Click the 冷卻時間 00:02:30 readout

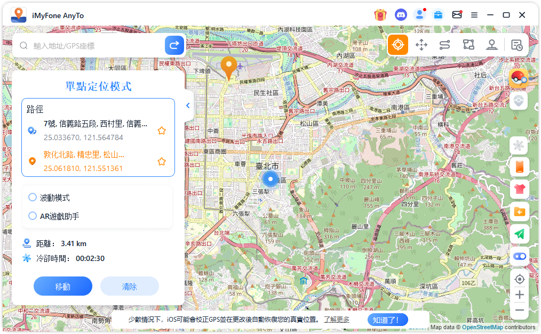pyautogui.click(x=63, y=258)
